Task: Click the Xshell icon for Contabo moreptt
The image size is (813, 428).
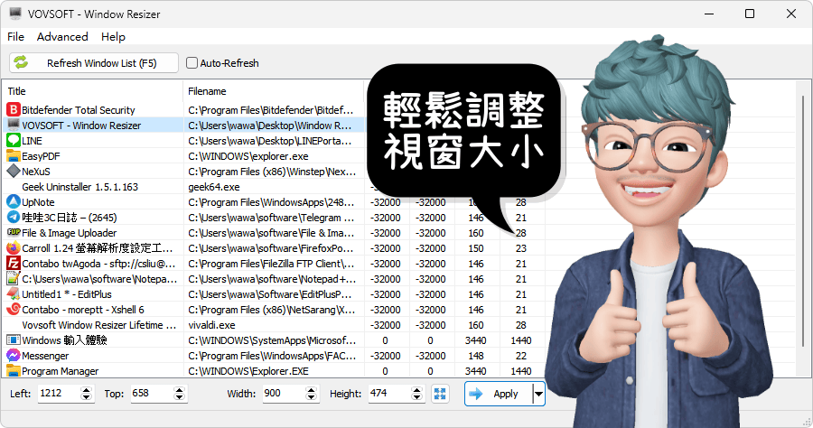Action: tap(14, 310)
